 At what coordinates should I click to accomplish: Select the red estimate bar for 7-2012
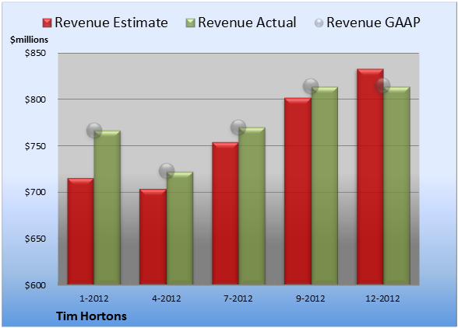pyautogui.click(x=225, y=214)
